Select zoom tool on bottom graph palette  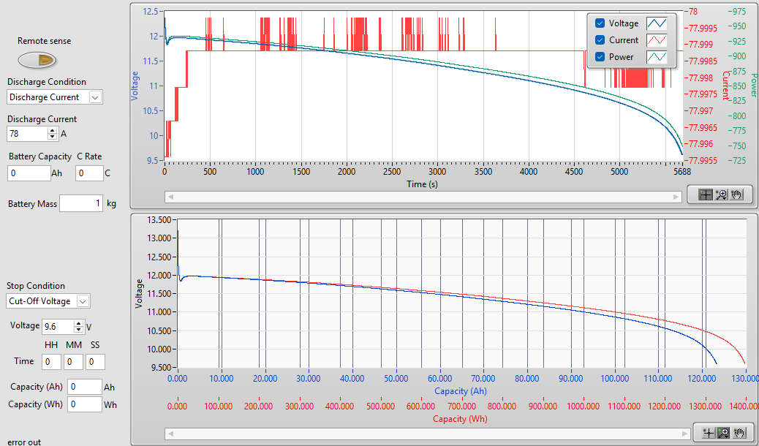pyautogui.click(x=724, y=433)
